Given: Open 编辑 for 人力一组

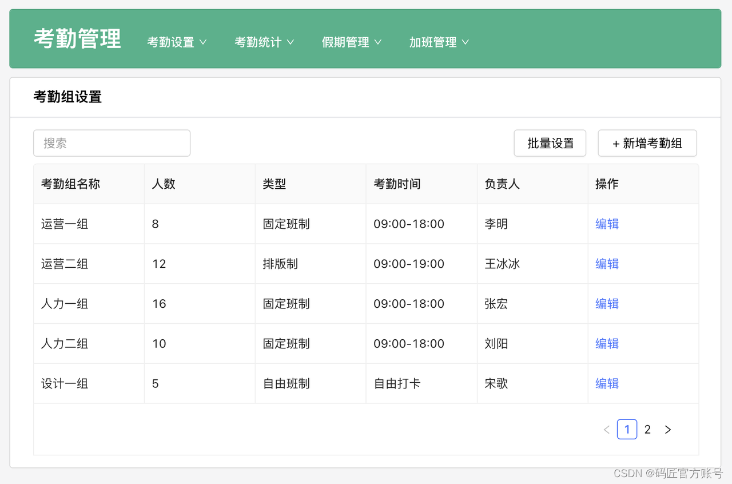Looking at the screenshot, I should click(607, 304).
